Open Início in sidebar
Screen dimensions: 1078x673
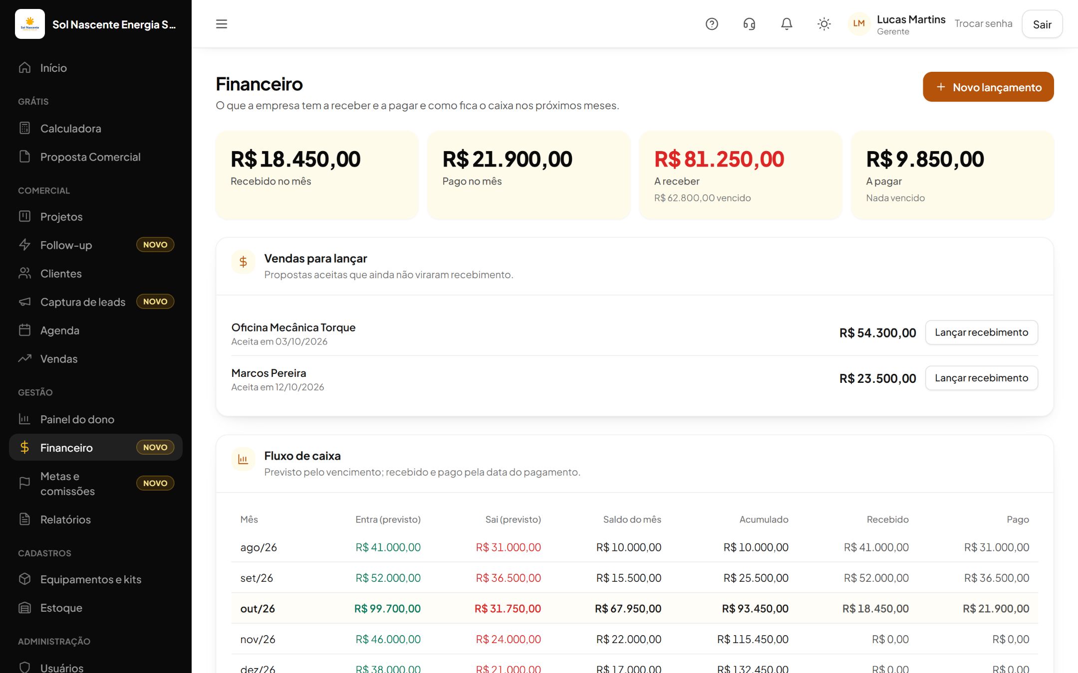(96, 68)
